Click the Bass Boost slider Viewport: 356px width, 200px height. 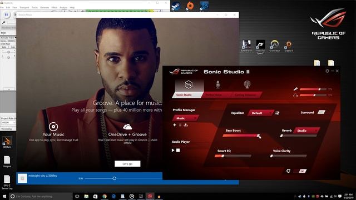241,136
